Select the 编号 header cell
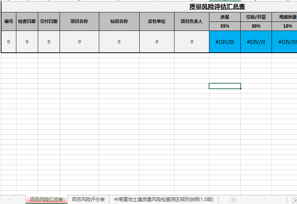297x204 pixels. 9,21
